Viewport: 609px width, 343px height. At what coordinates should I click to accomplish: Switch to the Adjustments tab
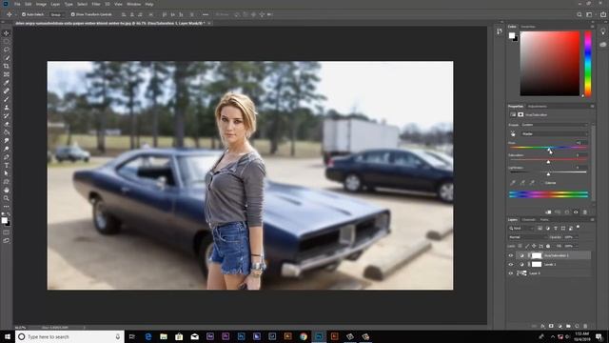538,106
